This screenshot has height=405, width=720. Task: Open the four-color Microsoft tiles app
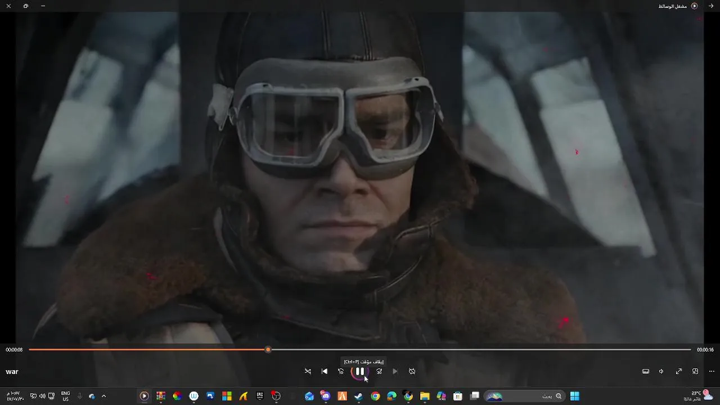coord(227,396)
